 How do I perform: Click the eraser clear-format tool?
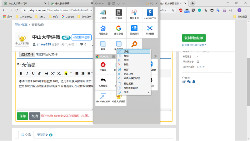[x=39, y=73]
